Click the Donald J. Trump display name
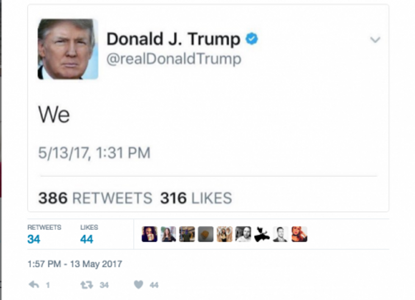415x300 pixels. coord(173,39)
